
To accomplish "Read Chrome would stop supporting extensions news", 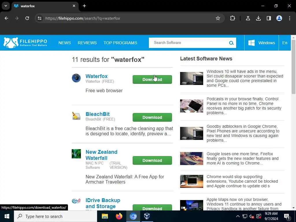I will point(242,181).
